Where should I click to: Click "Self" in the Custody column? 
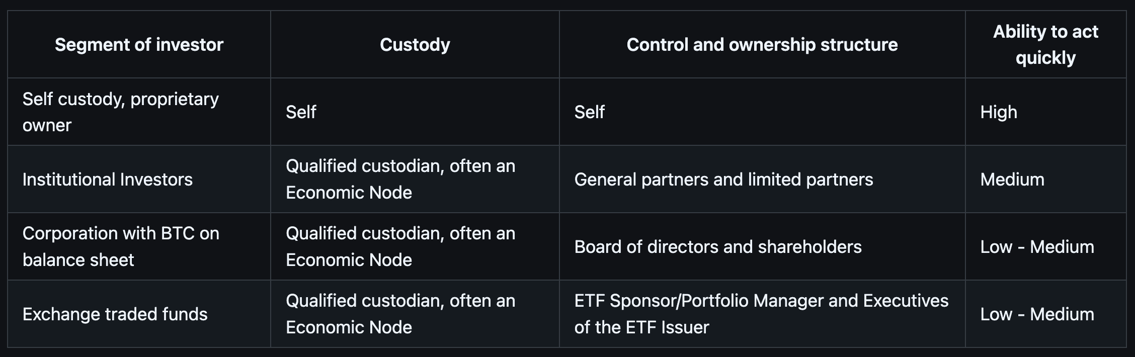301,112
